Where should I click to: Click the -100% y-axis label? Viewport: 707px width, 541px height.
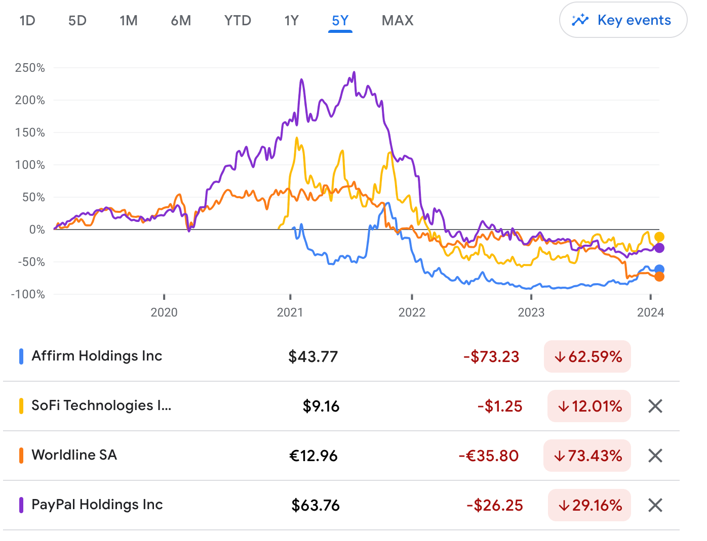pyautogui.click(x=28, y=294)
